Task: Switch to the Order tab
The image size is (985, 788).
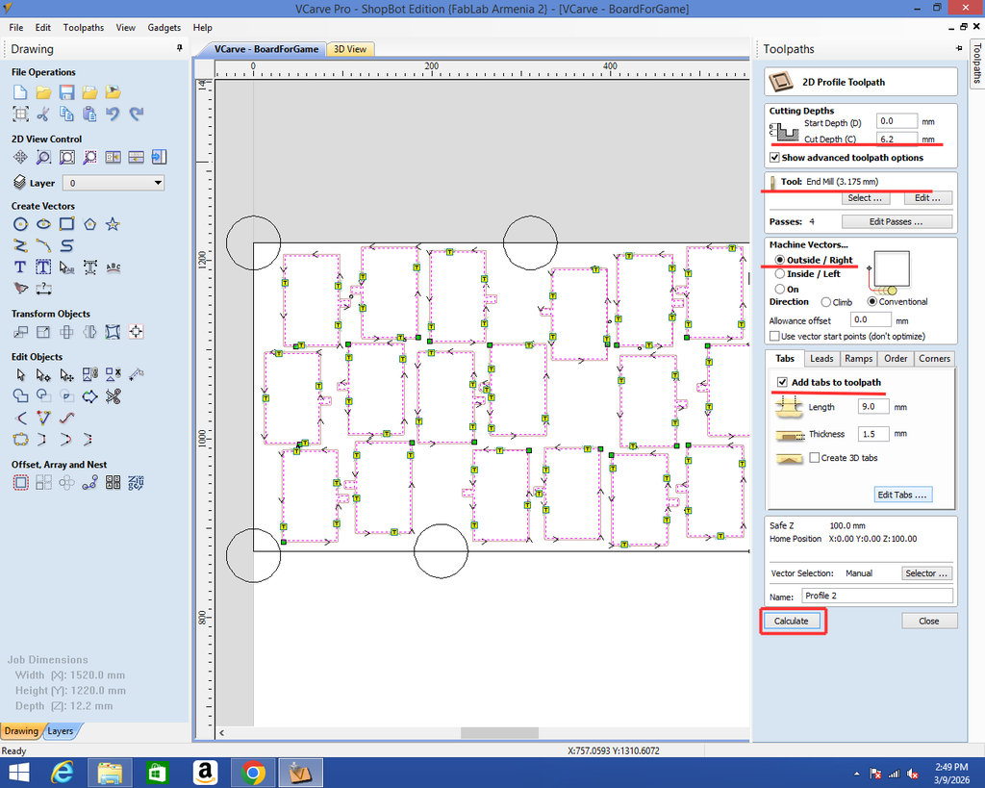Action: point(896,358)
